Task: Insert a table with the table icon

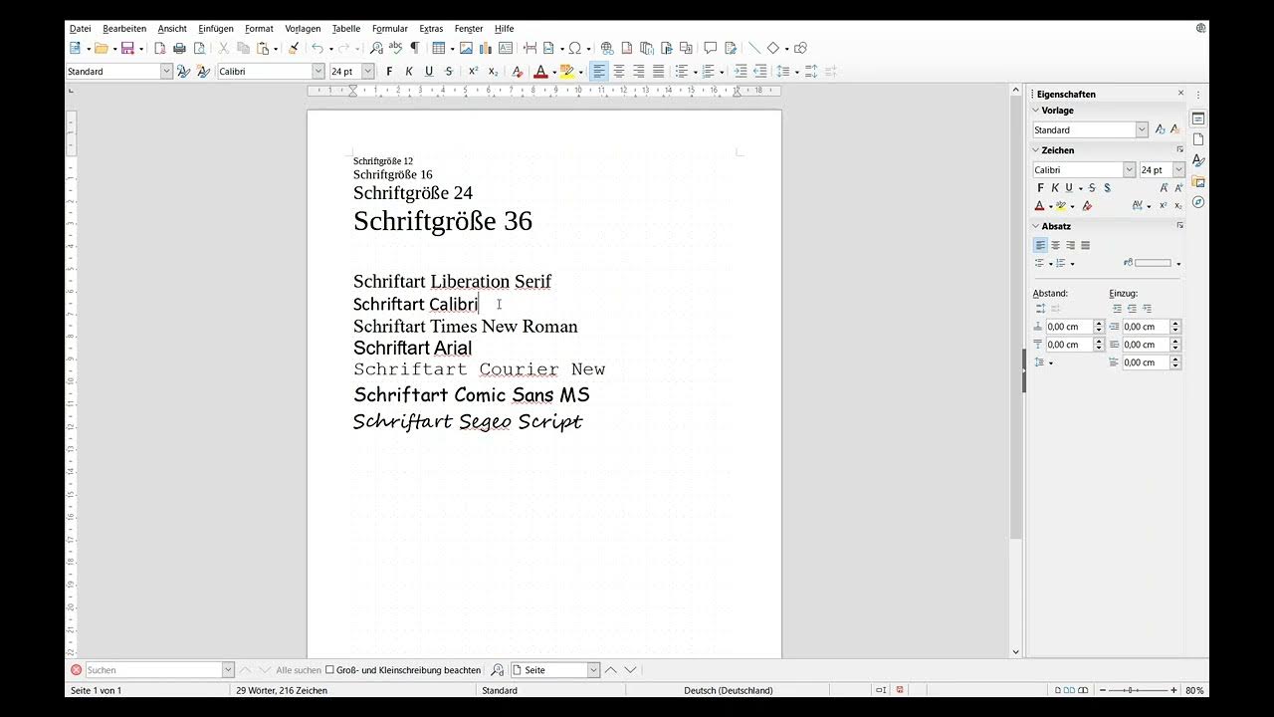Action: [438, 48]
